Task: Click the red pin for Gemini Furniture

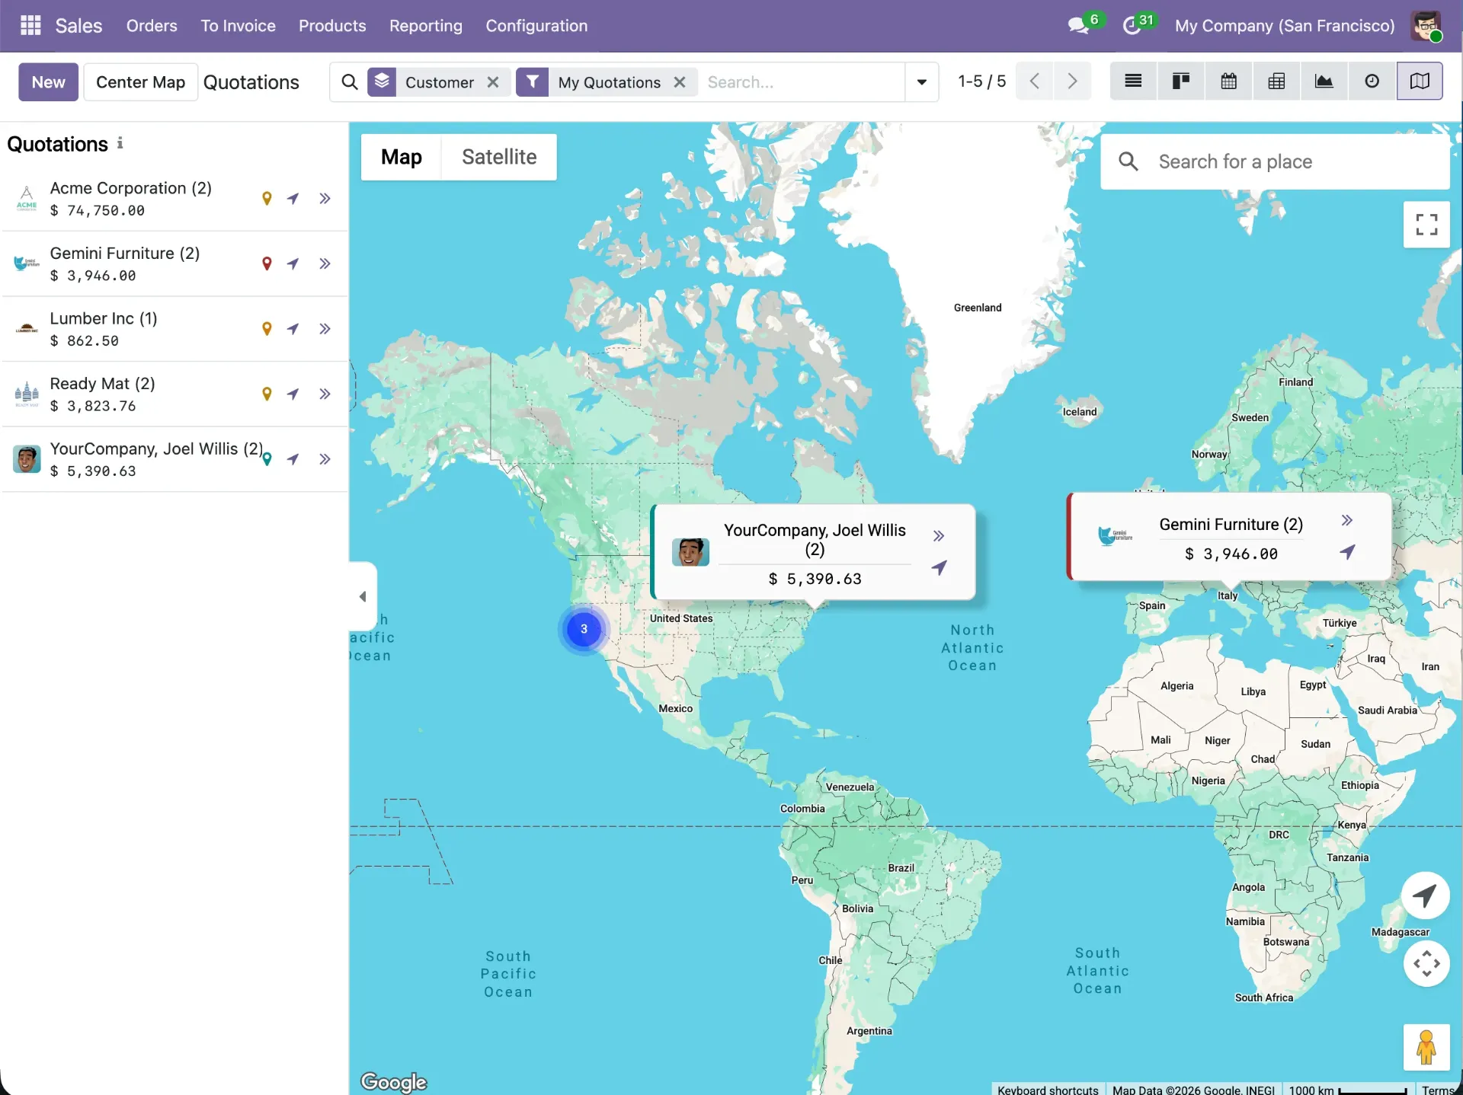Action: 267,264
